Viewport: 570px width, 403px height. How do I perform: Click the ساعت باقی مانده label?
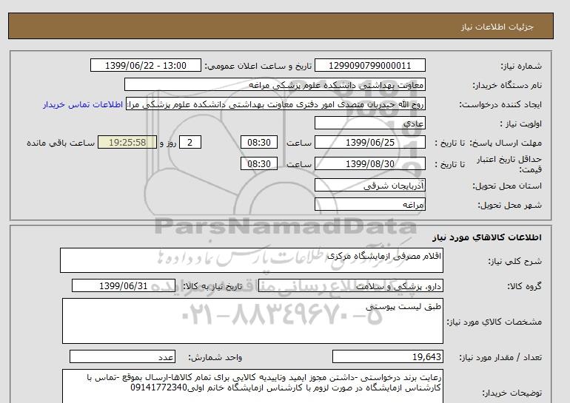pyautogui.click(x=61, y=143)
